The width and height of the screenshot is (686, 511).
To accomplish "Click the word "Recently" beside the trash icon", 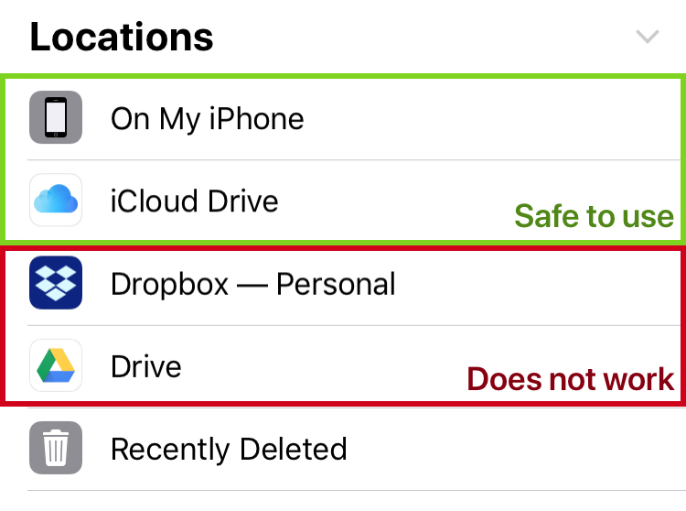I will [x=170, y=450].
